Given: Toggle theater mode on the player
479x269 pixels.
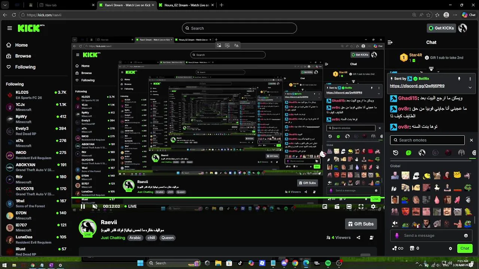Looking at the screenshot, I should (x=349, y=206).
